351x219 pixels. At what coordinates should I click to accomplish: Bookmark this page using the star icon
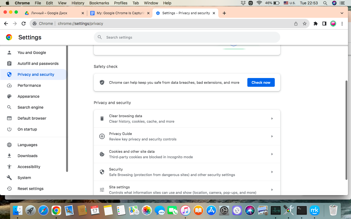[305, 24]
